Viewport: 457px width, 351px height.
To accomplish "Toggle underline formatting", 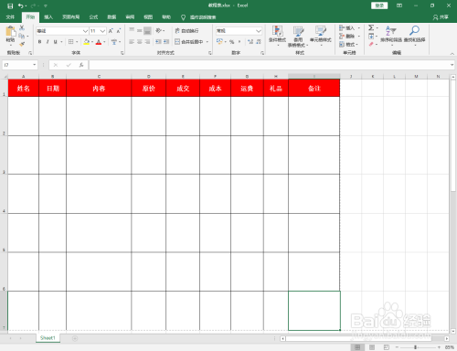I will tap(55, 42).
